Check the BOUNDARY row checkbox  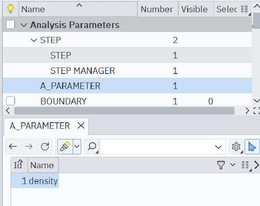pos(11,101)
